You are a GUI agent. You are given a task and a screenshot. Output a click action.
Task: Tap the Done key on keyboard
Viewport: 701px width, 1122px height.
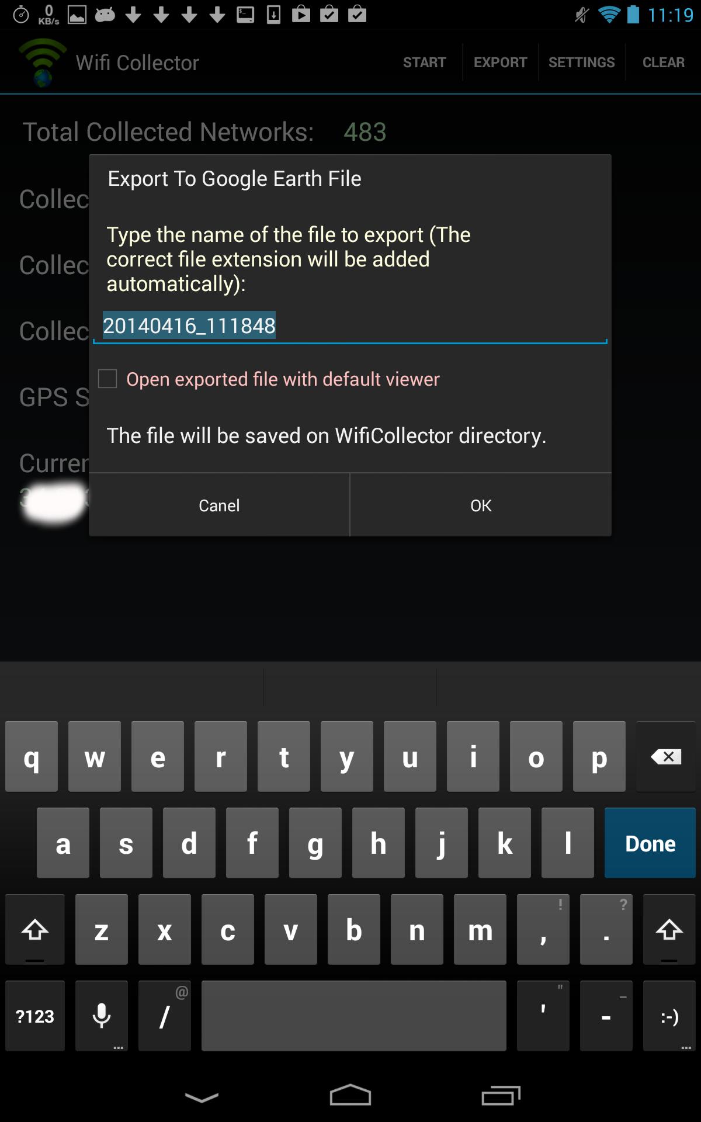coord(650,843)
